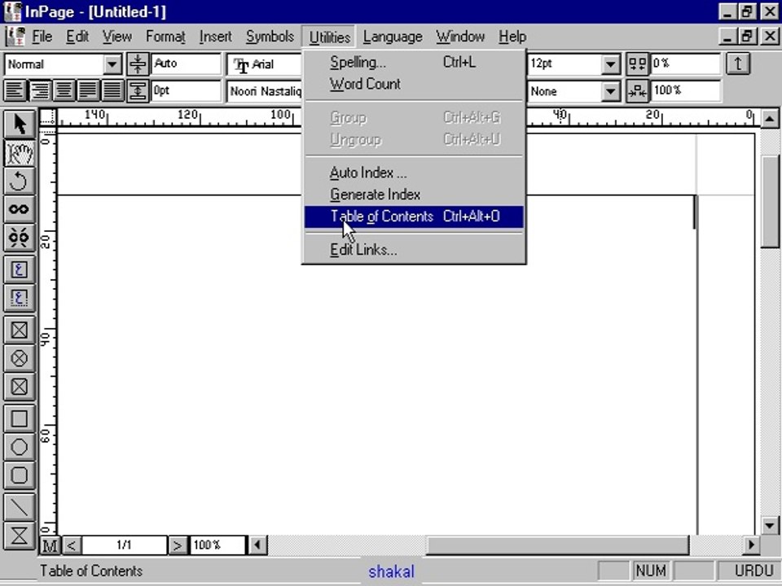Go to next page with > button
782x586 pixels.
(x=177, y=545)
